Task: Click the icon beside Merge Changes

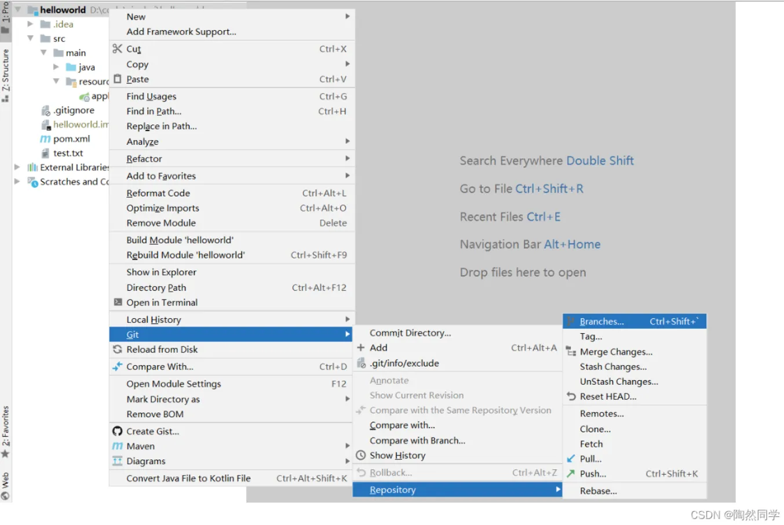Action: pyautogui.click(x=571, y=351)
